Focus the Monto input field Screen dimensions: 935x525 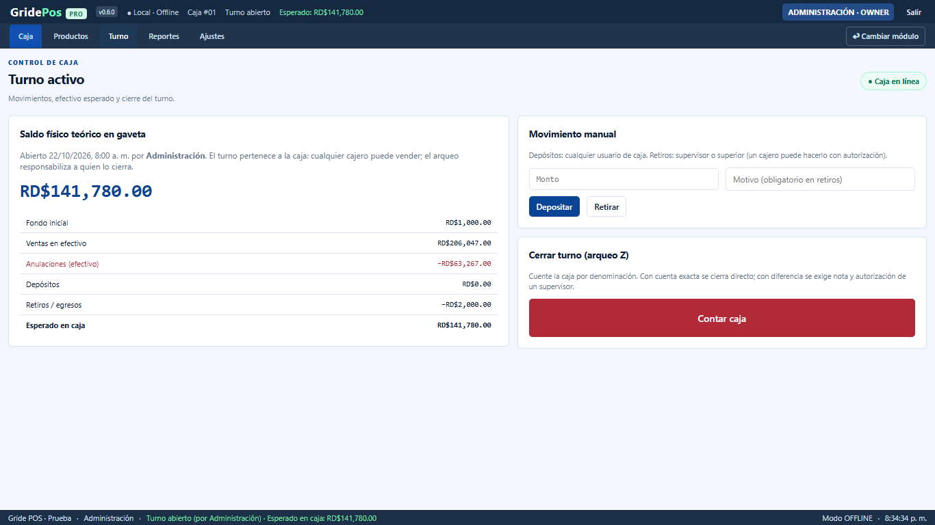tap(624, 179)
